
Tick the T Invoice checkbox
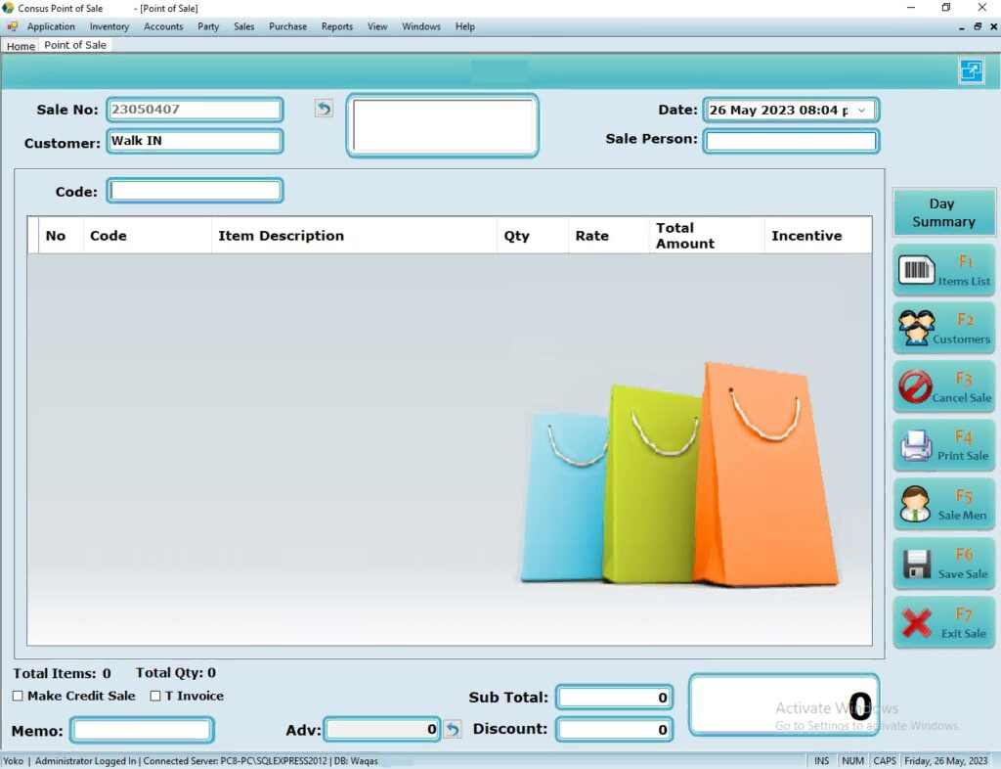click(155, 696)
